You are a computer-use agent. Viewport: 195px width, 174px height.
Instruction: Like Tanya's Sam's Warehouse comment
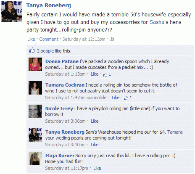click(95, 145)
